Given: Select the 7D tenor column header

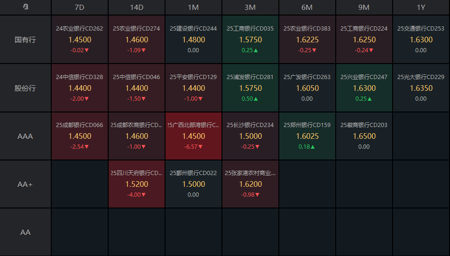Looking at the screenshot, I should pyautogui.click(x=79, y=7).
